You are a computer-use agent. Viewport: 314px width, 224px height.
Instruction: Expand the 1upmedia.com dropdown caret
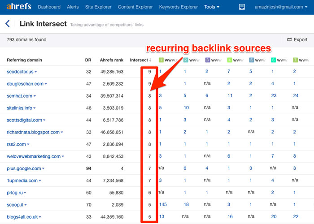pyautogui.click(x=40, y=181)
